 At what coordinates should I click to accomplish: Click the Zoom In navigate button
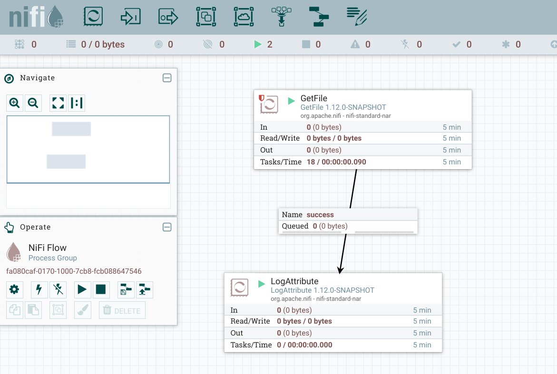[15, 103]
